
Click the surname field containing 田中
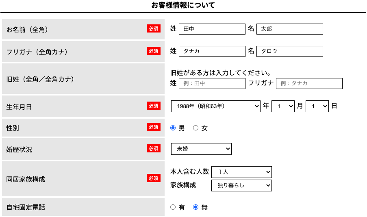pyautogui.click(x=212, y=29)
